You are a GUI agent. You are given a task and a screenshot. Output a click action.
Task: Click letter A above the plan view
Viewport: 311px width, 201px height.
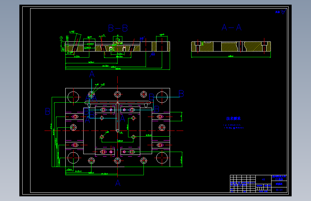(x=91, y=74)
